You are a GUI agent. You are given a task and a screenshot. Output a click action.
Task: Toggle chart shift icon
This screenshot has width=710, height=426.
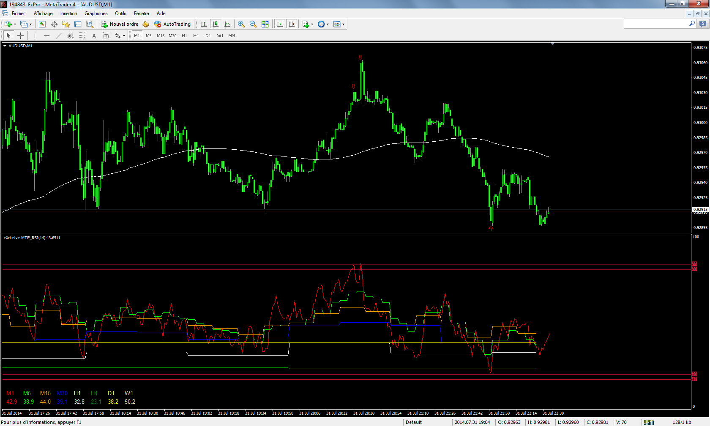[292, 24]
